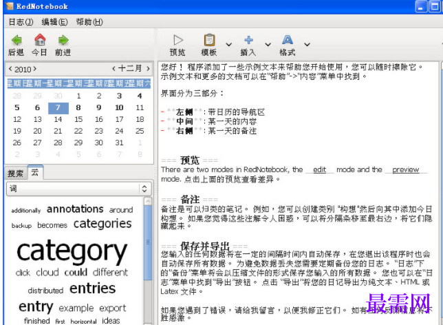Select November 30 greyed calendar day
This screenshot has width=443, height=325.
(x=58, y=96)
